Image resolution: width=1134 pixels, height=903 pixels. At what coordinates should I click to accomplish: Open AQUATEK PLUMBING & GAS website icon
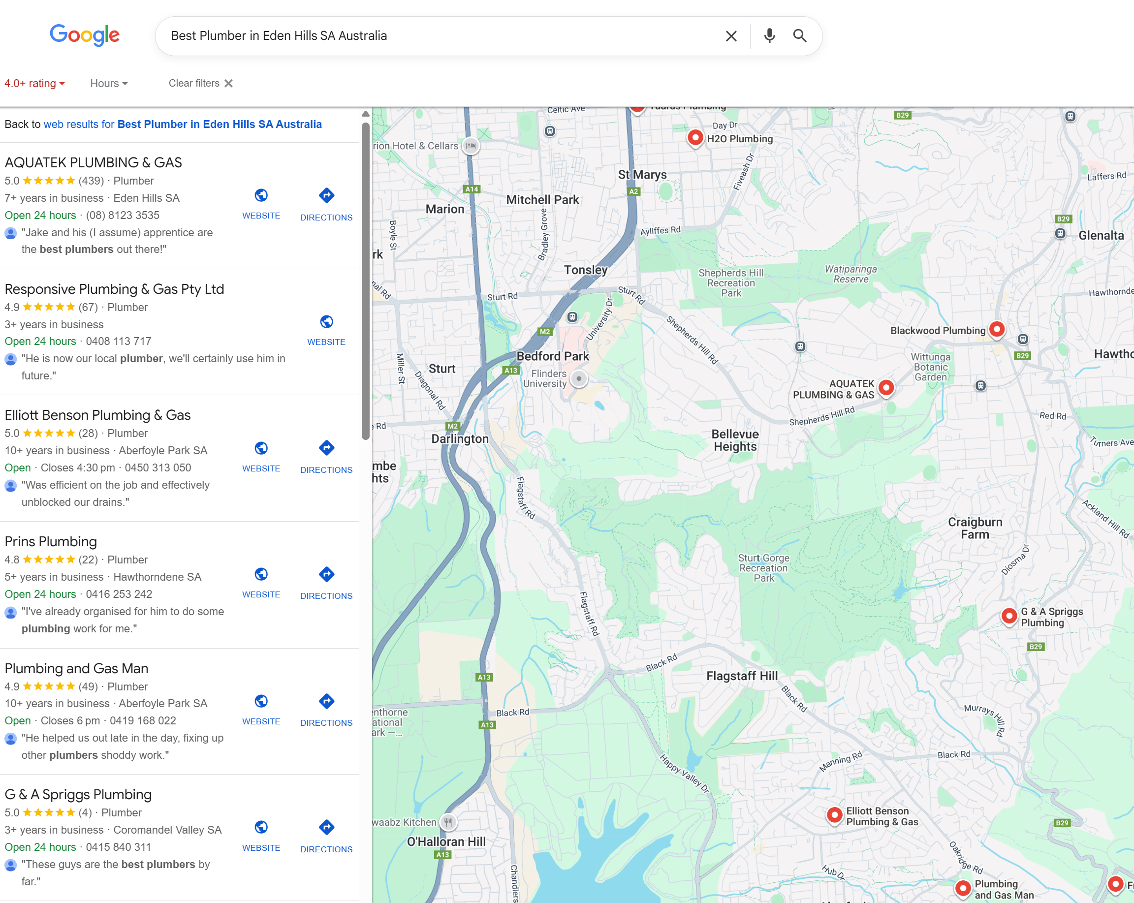click(x=261, y=196)
